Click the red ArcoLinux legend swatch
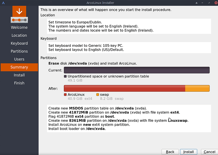 tap(65, 95)
